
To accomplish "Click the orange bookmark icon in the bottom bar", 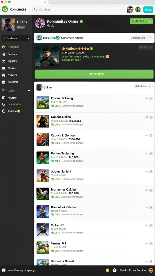I will tap(107, 270).
